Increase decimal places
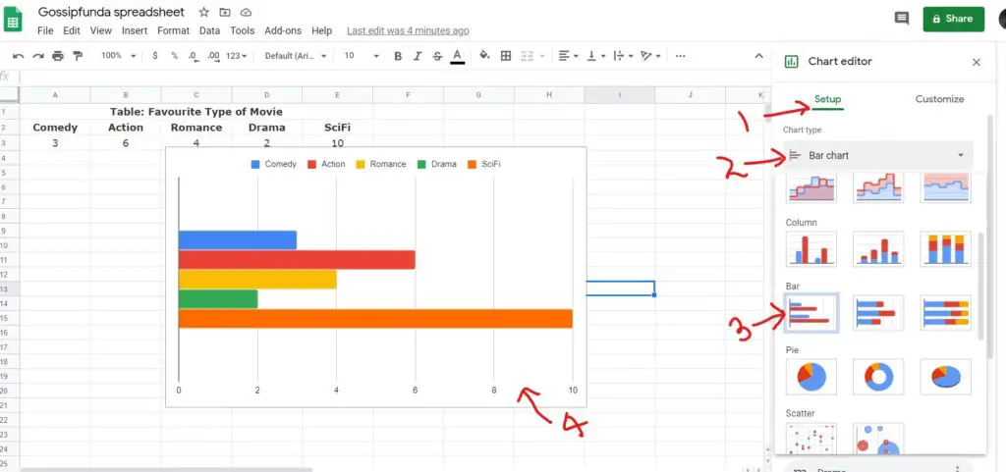 [x=213, y=56]
